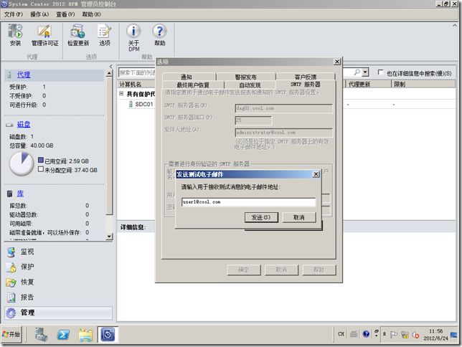462x347 pixels.
Task: Open the search box dropdown arrow
Action: pos(365,72)
